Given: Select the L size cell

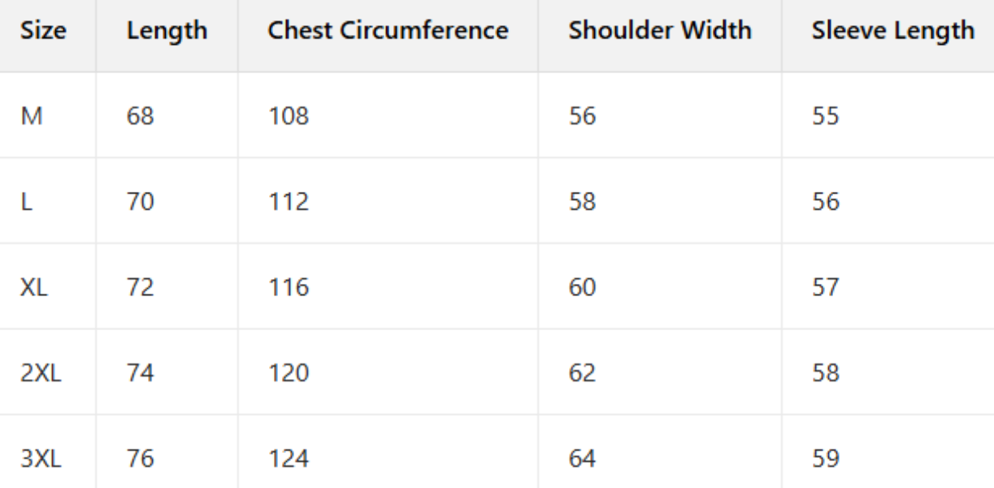Looking at the screenshot, I should tap(26, 202).
